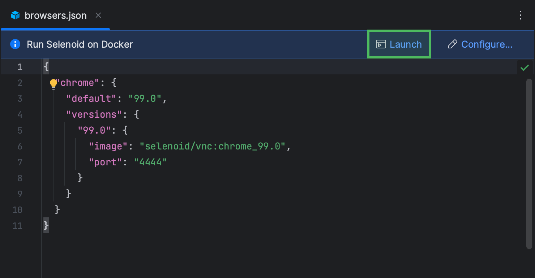The height and width of the screenshot is (278, 535).
Task: Select the "selenoid/vnc:chrome_99.0" image string
Action: pyautogui.click(x=215, y=146)
